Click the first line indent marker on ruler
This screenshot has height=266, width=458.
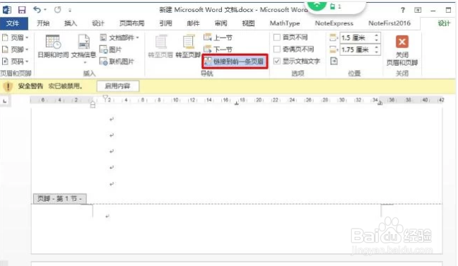tap(105, 98)
